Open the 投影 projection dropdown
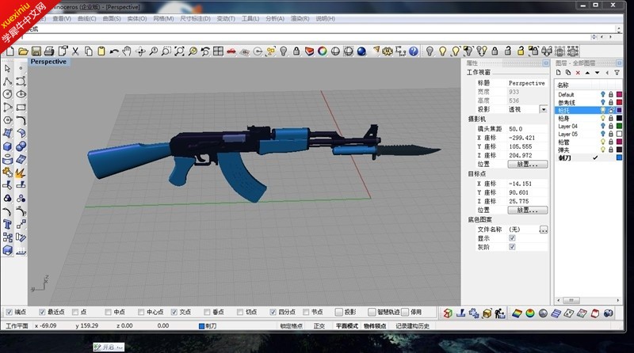Image resolution: width=634 pixels, height=353 pixels. pos(544,109)
